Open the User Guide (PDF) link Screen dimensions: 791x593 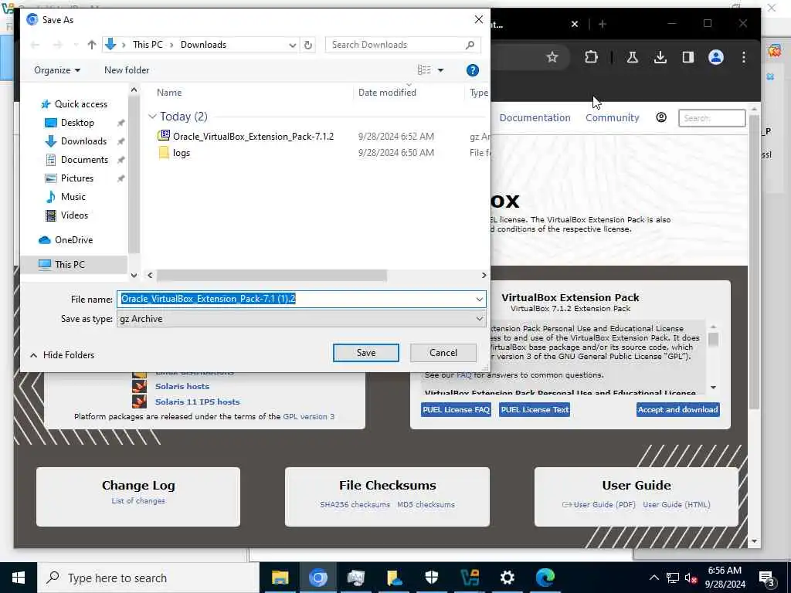[x=604, y=504]
